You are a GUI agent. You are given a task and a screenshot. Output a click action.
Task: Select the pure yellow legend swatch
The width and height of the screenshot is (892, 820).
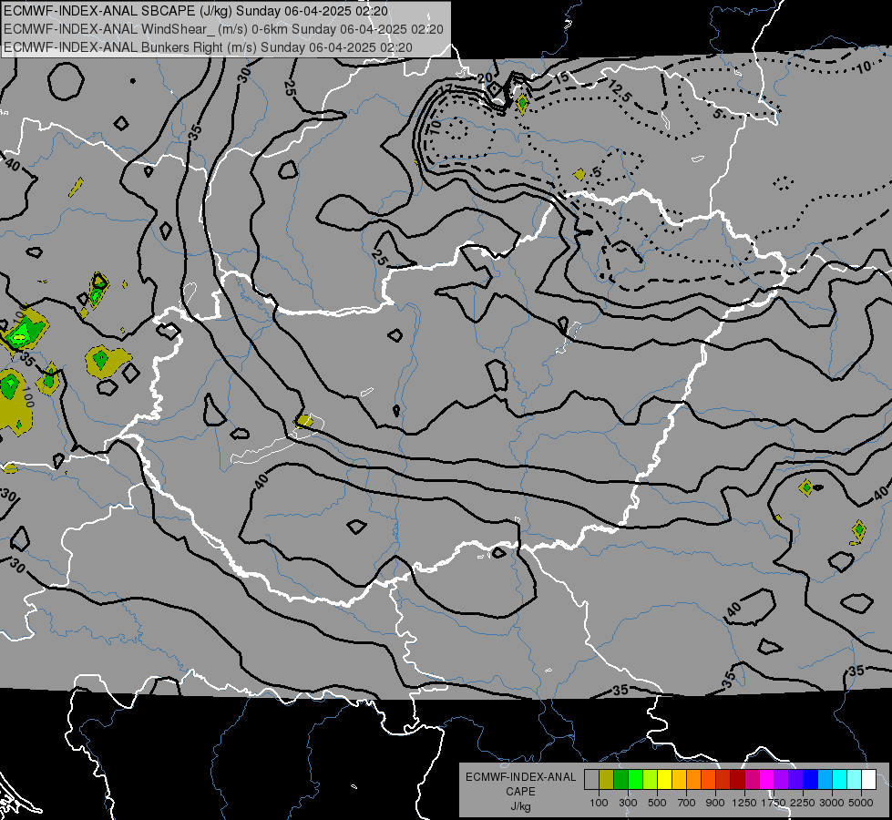click(664, 779)
